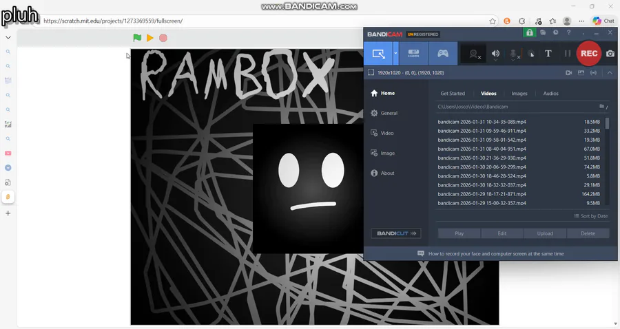Open scheduled recording clock icon
Image resolution: width=620 pixels, height=329 pixels.
point(555,33)
